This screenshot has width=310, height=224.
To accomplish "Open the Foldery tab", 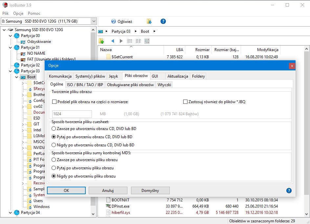I will click(x=198, y=76).
